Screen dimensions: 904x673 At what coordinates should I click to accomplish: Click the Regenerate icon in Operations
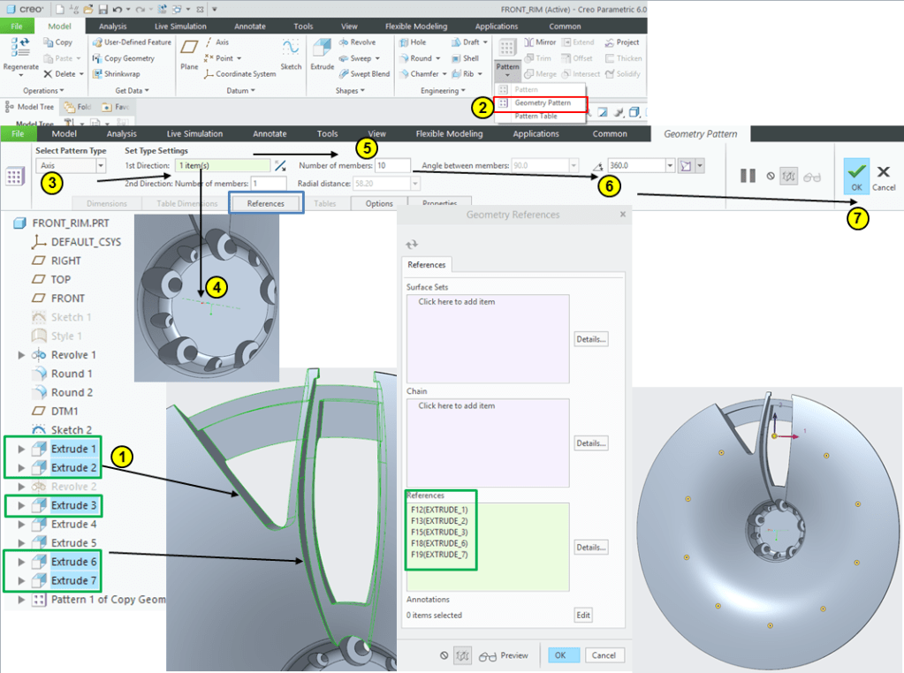(x=20, y=49)
